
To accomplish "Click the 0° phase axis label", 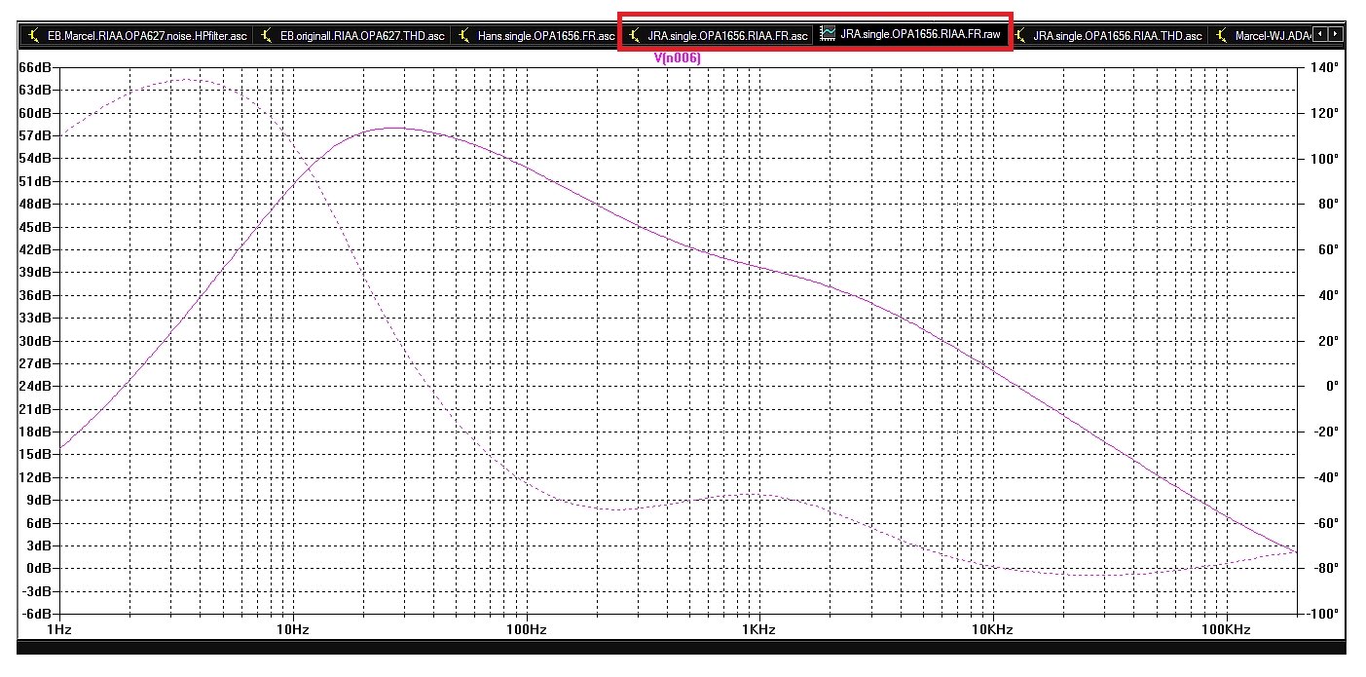I will [1333, 386].
